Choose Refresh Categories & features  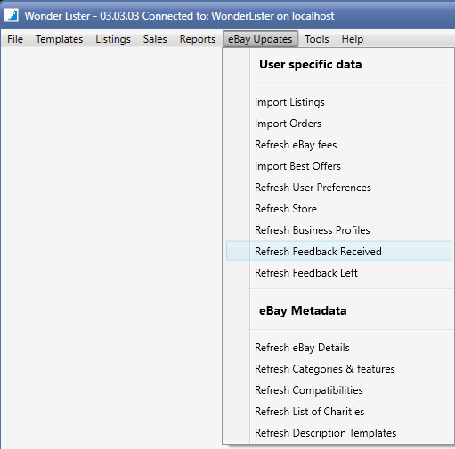[338, 369]
